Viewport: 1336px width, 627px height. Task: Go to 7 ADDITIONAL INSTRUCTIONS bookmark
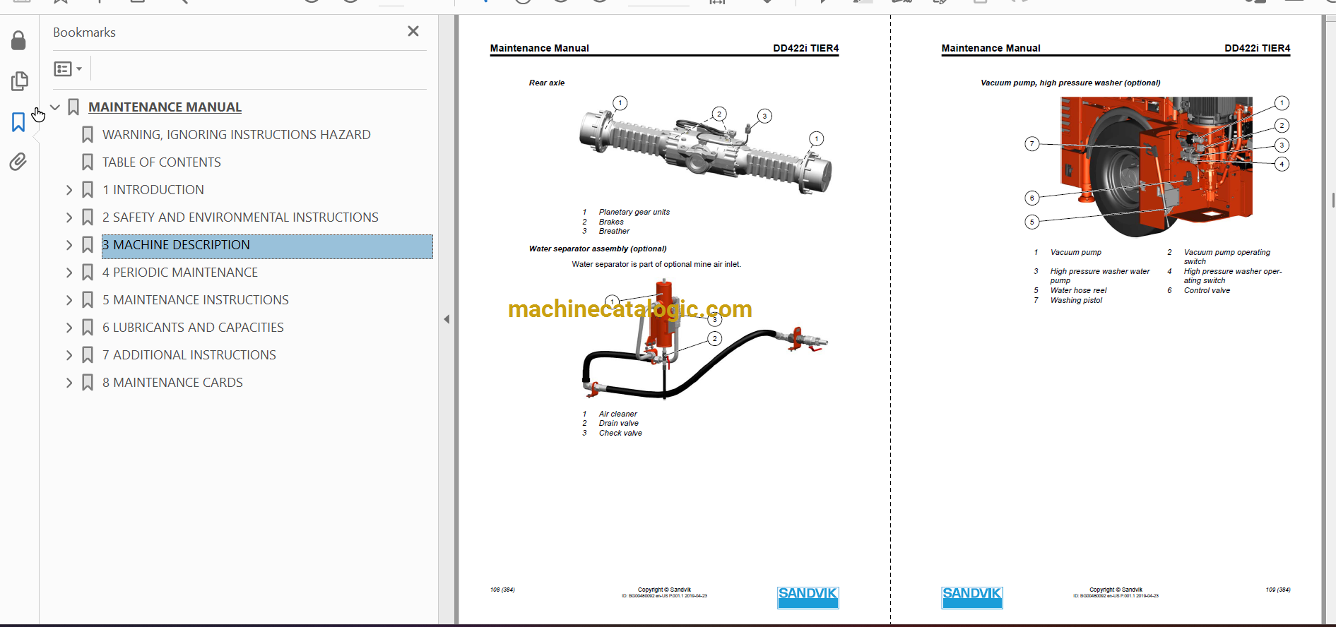(x=189, y=355)
